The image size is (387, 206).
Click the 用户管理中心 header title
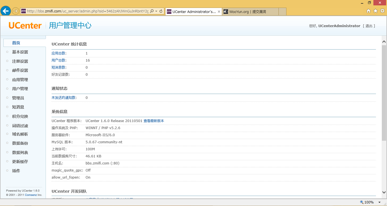point(70,25)
